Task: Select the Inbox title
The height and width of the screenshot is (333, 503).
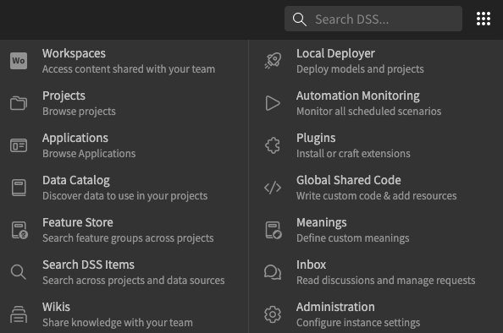Action: tap(311, 265)
